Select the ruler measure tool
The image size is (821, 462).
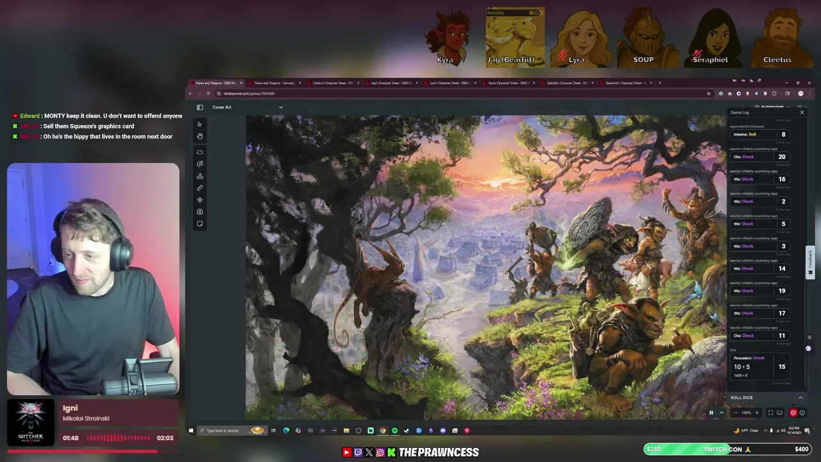[199, 188]
